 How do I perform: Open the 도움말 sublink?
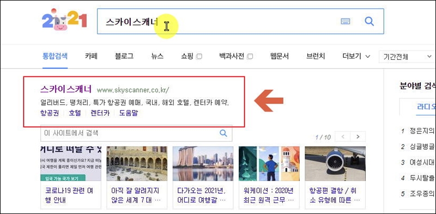point(129,113)
